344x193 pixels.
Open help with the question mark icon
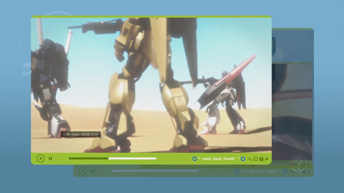click(261, 159)
